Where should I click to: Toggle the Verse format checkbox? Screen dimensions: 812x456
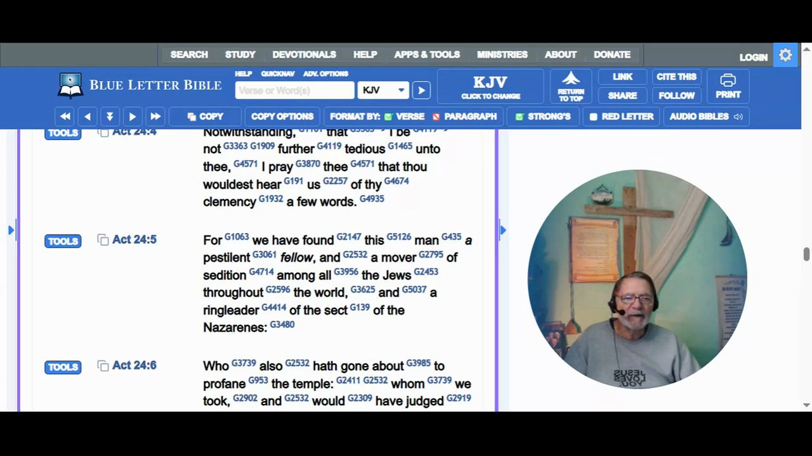tap(388, 117)
